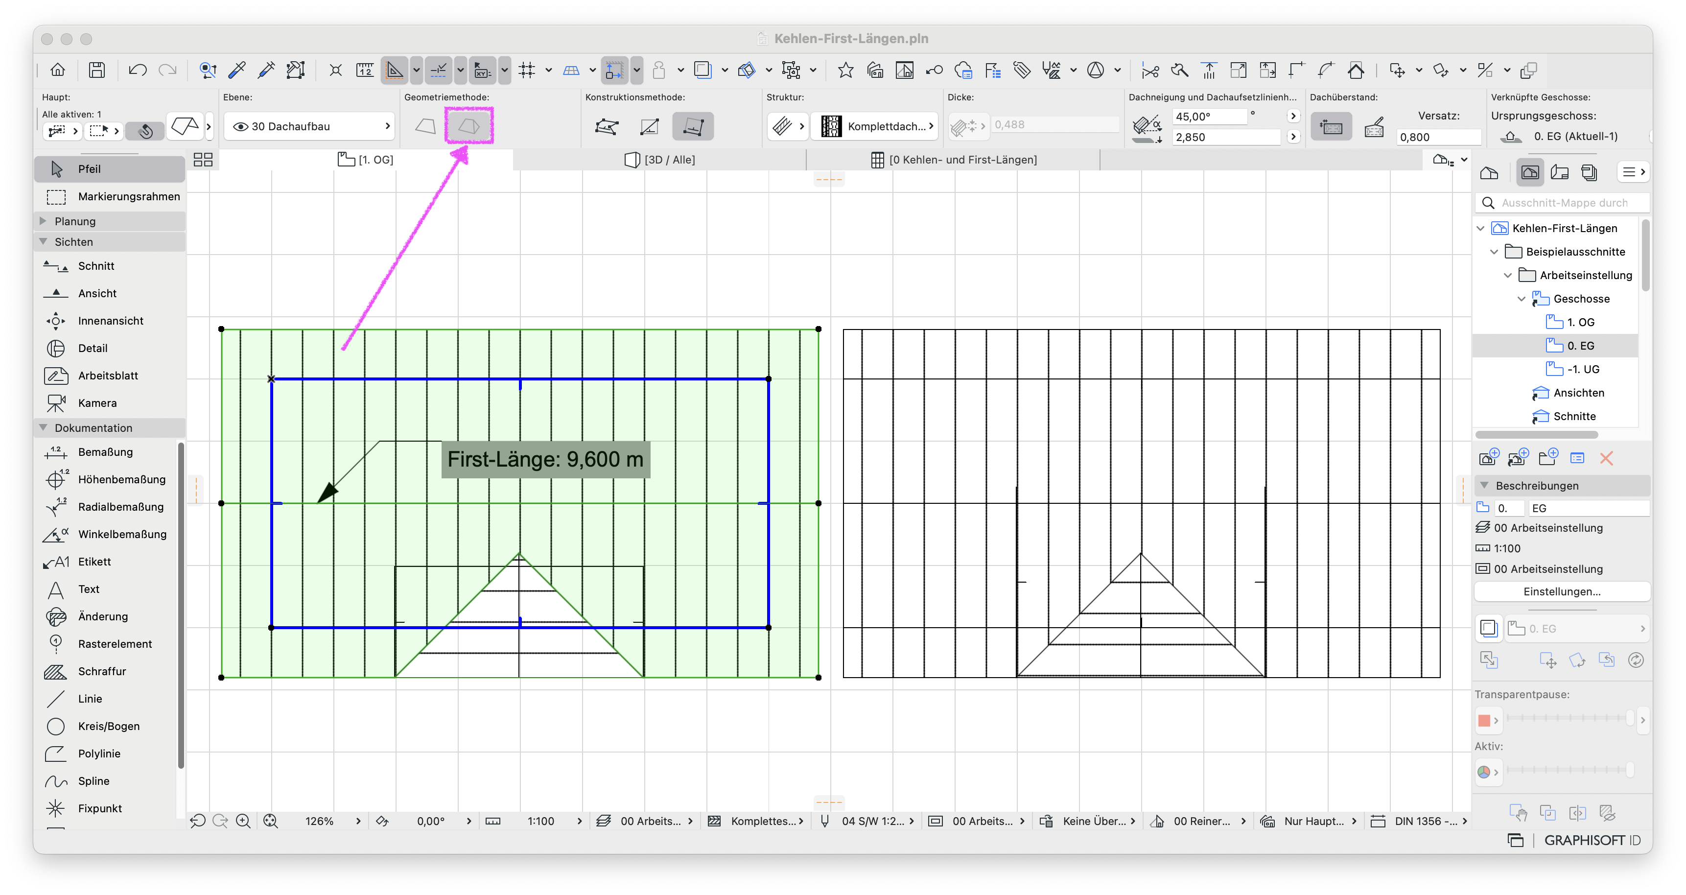Image resolution: width=1686 pixels, height=895 pixels.
Task: Collapse the Dokumentation toolbox section
Action: [x=43, y=427]
